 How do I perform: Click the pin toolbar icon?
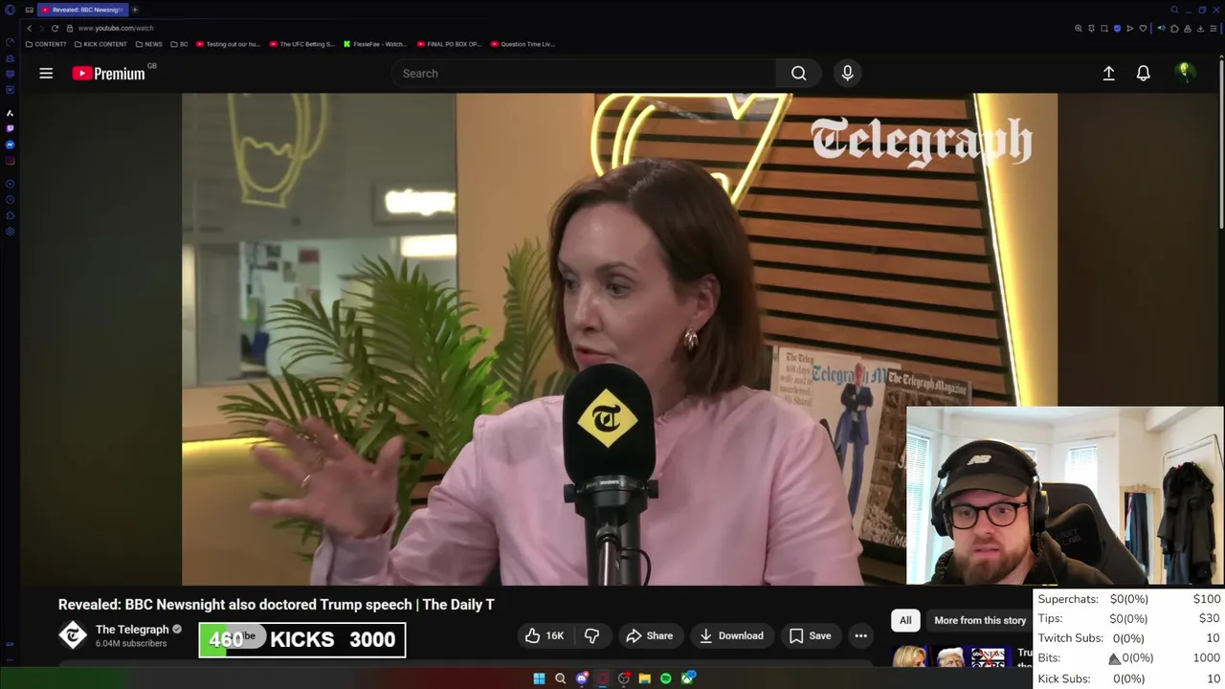(x=1091, y=29)
